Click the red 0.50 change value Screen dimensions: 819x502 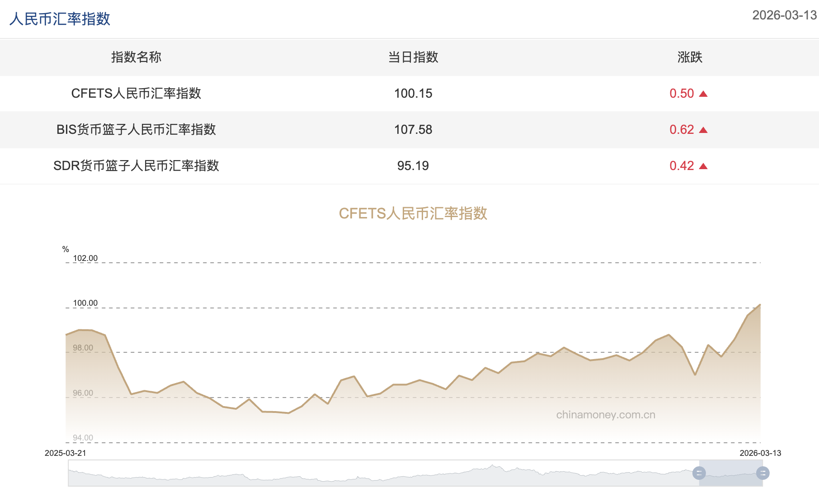click(x=682, y=93)
